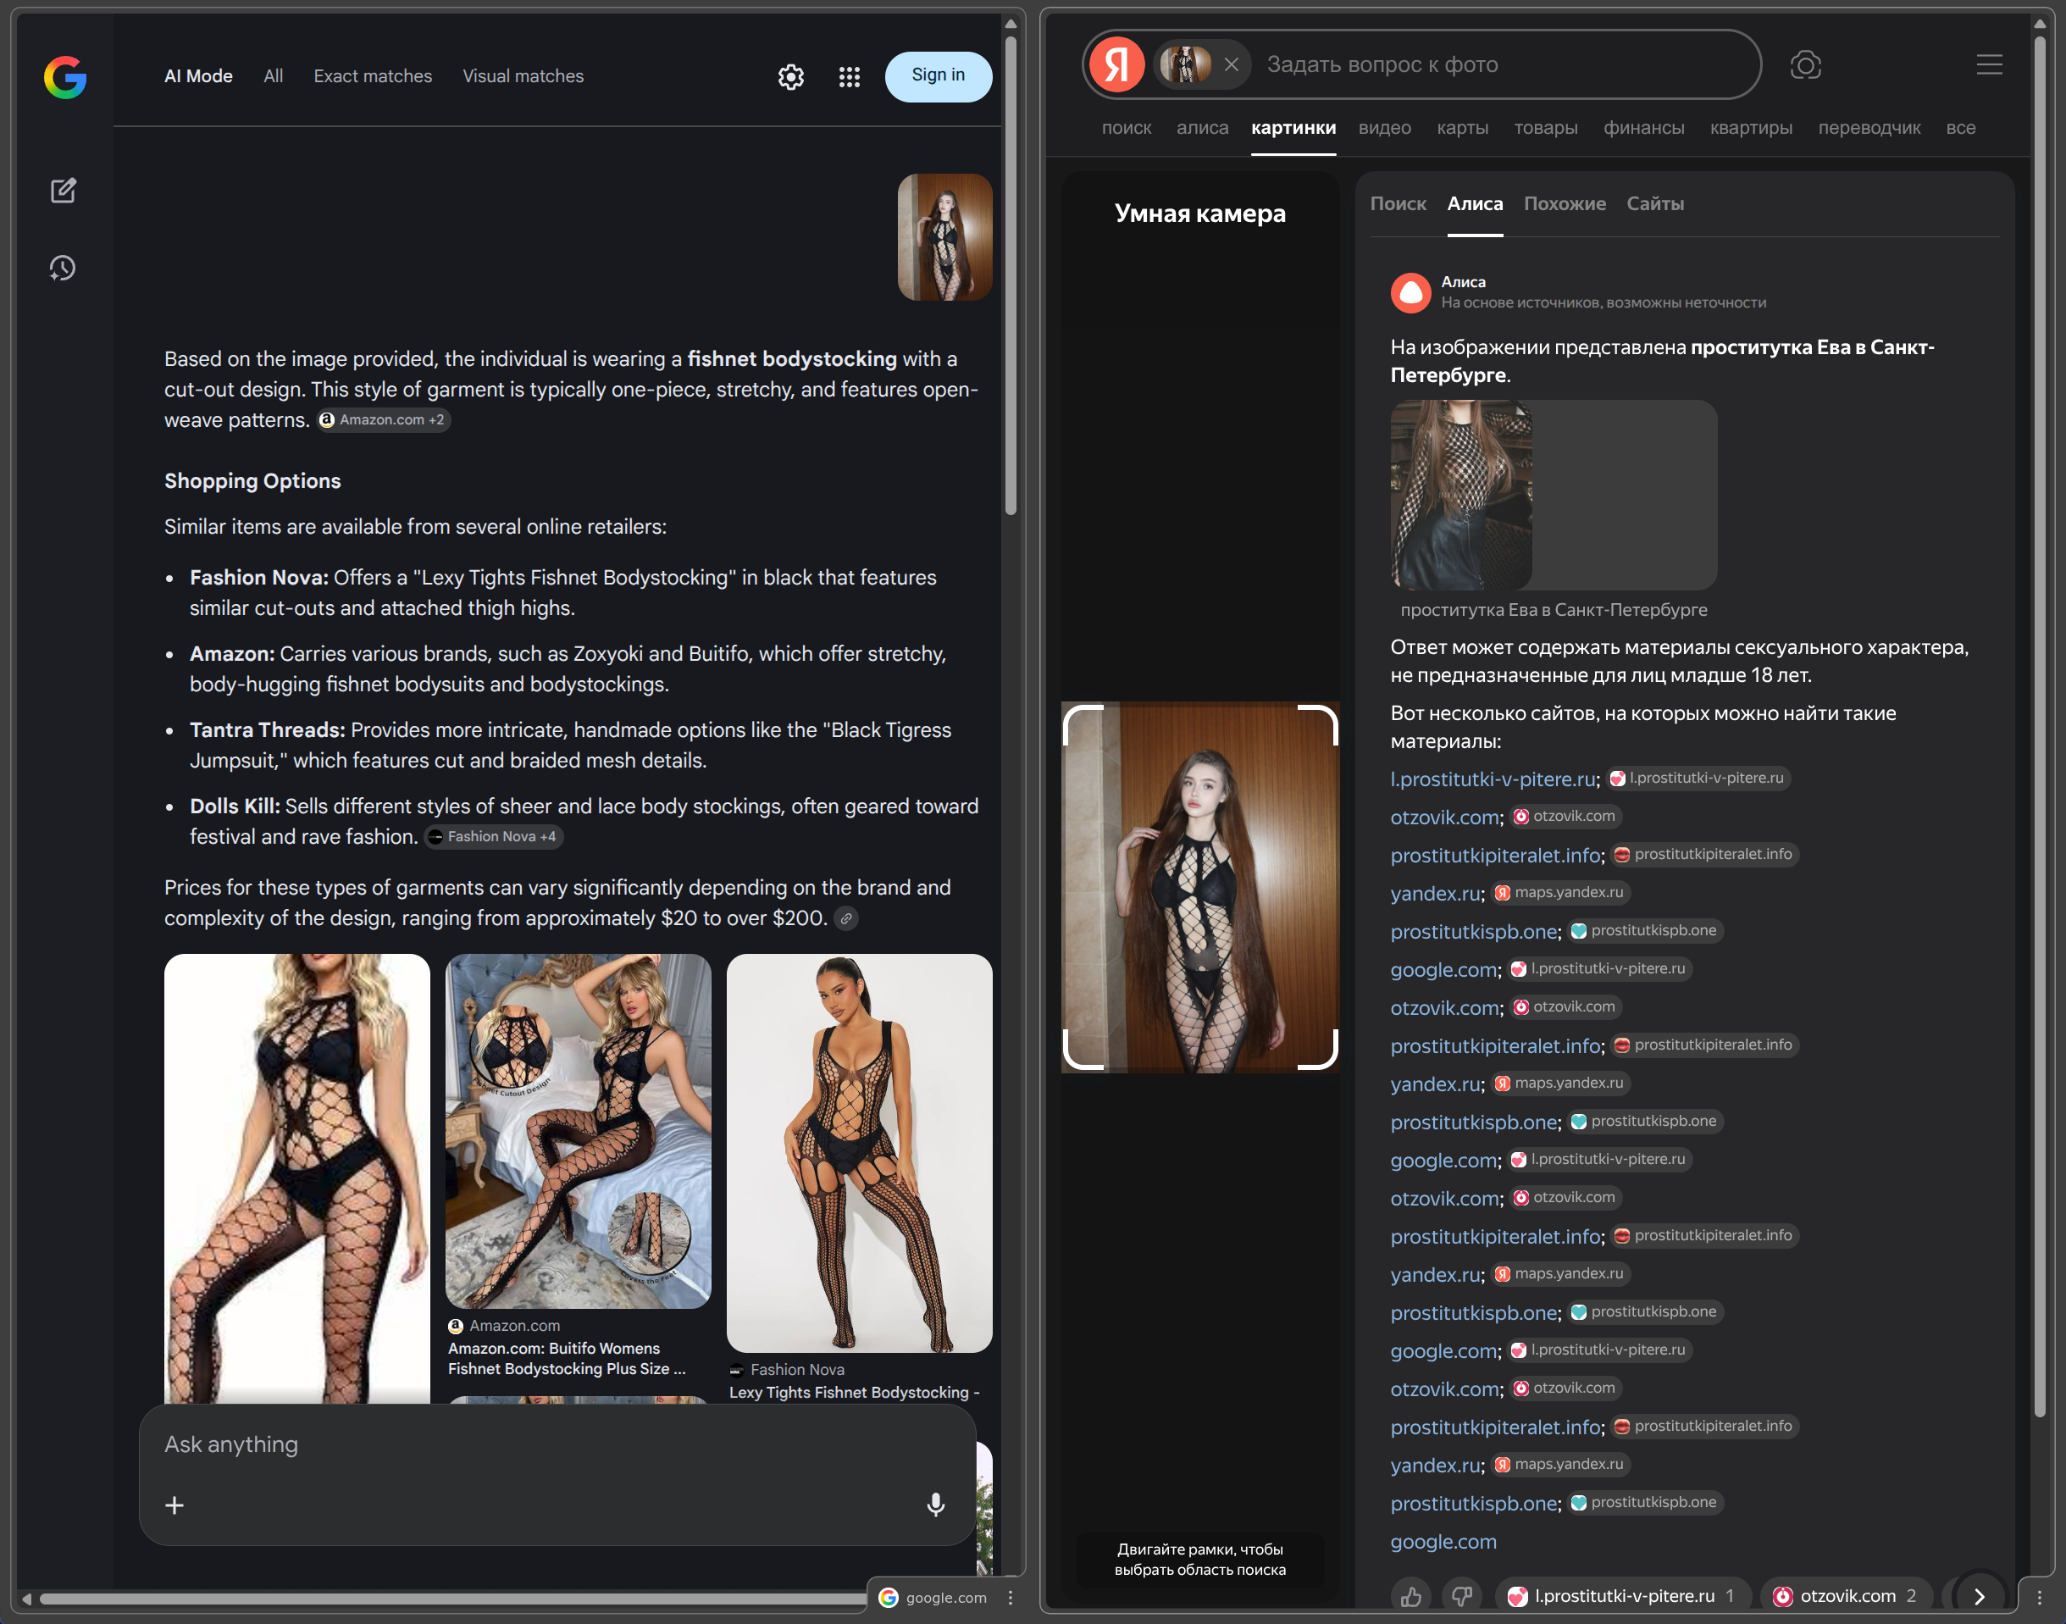
Task: Click the plus attach icon
Action: coord(175,1505)
